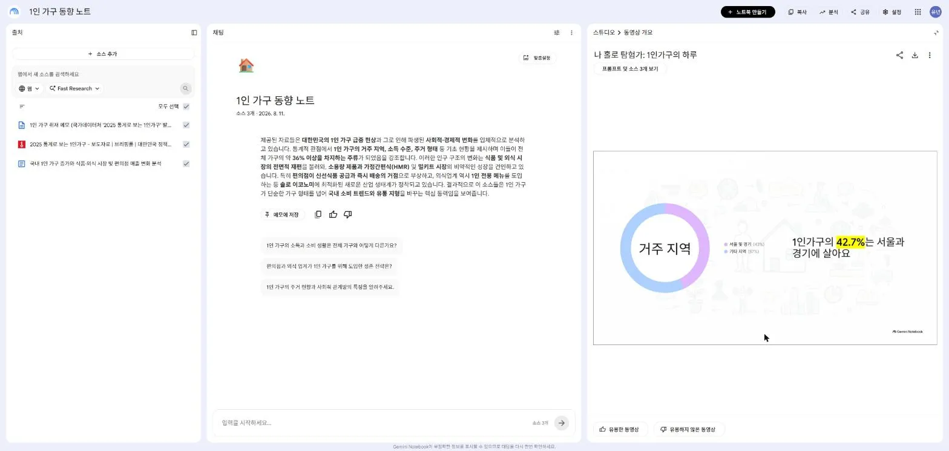Copy the summary with the copy icon
The height and width of the screenshot is (451, 949).
318,214
